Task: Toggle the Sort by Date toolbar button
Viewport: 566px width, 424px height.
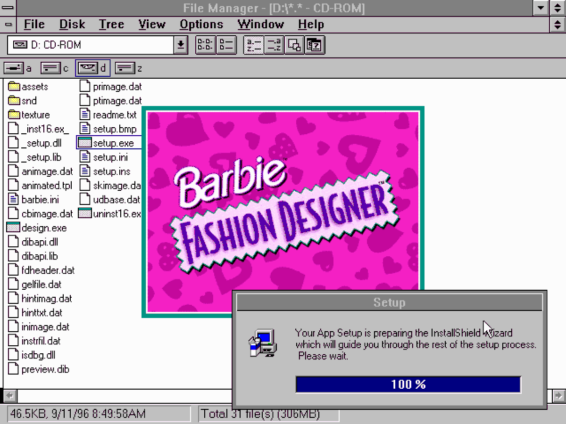Action: click(315, 45)
